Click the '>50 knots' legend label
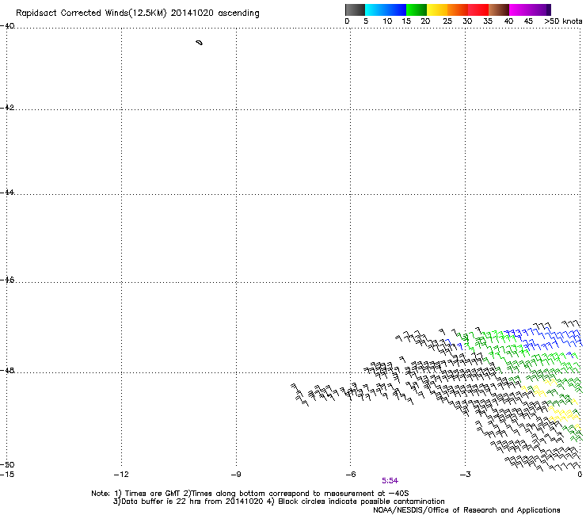The width and height of the screenshot is (586, 515). pyautogui.click(x=563, y=21)
